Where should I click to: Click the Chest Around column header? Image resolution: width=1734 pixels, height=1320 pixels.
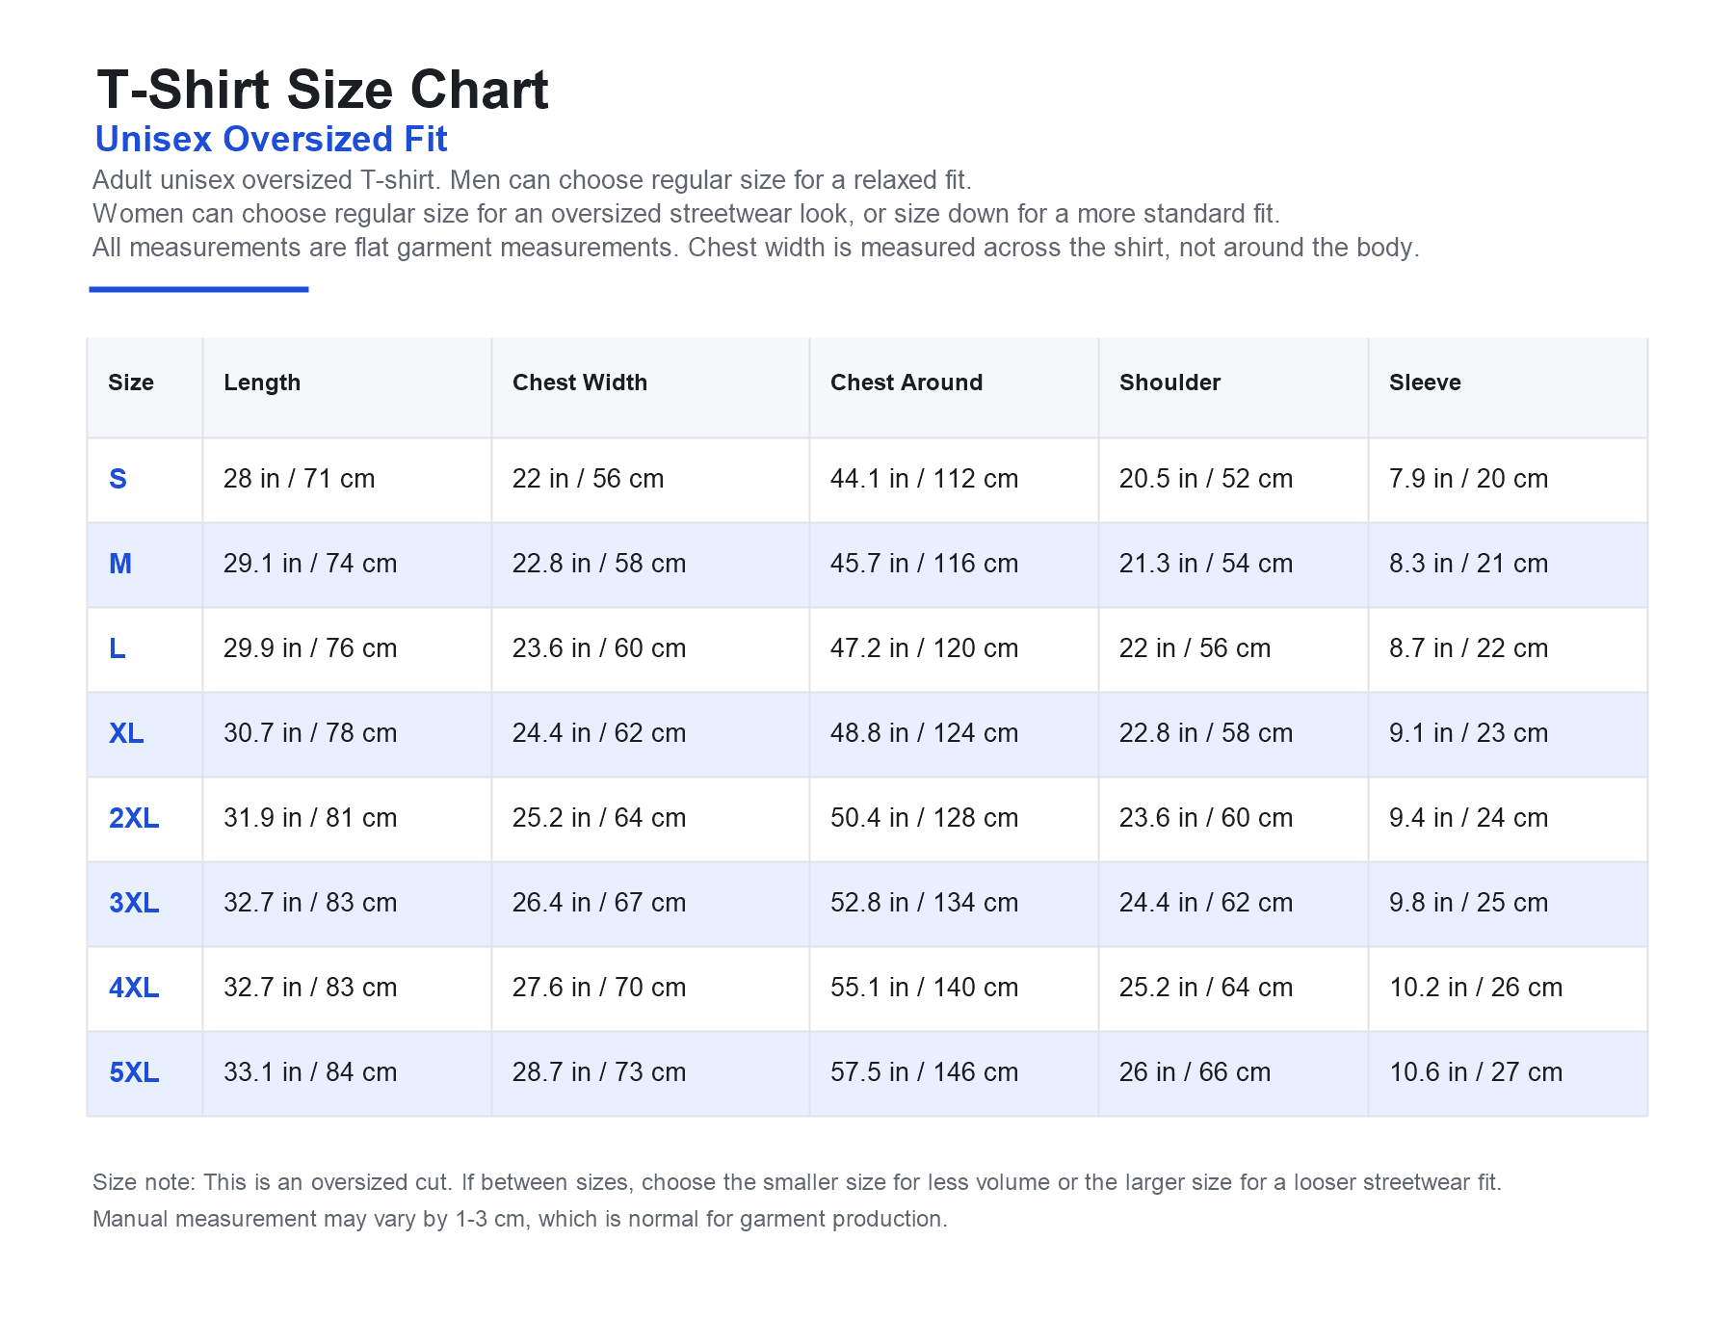[x=906, y=383]
